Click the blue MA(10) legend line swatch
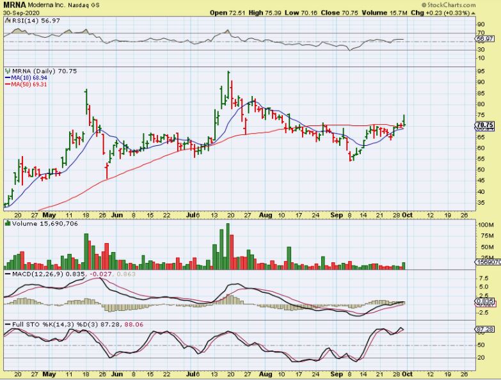501x380 pixels. 8,78
